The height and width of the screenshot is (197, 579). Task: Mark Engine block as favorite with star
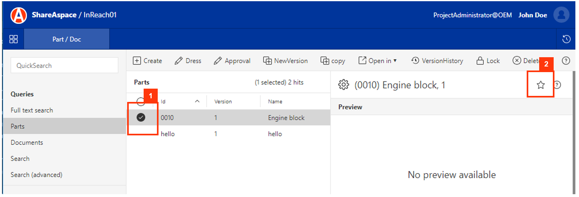tap(541, 85)
